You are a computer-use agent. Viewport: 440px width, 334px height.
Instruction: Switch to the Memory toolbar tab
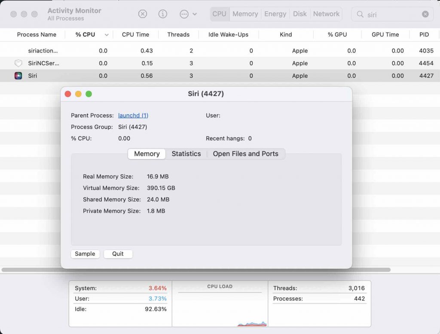(245, 14)
